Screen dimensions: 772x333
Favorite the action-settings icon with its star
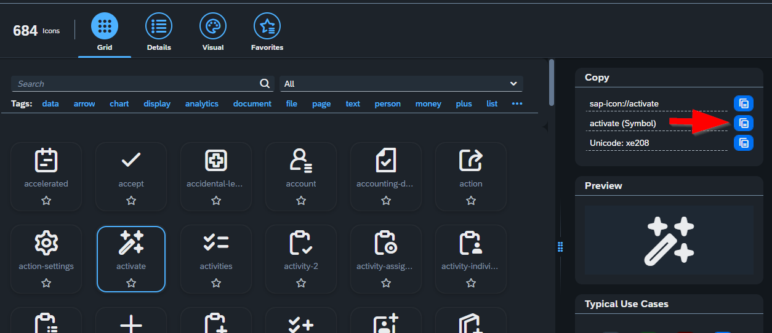click(x=46, y=283)
